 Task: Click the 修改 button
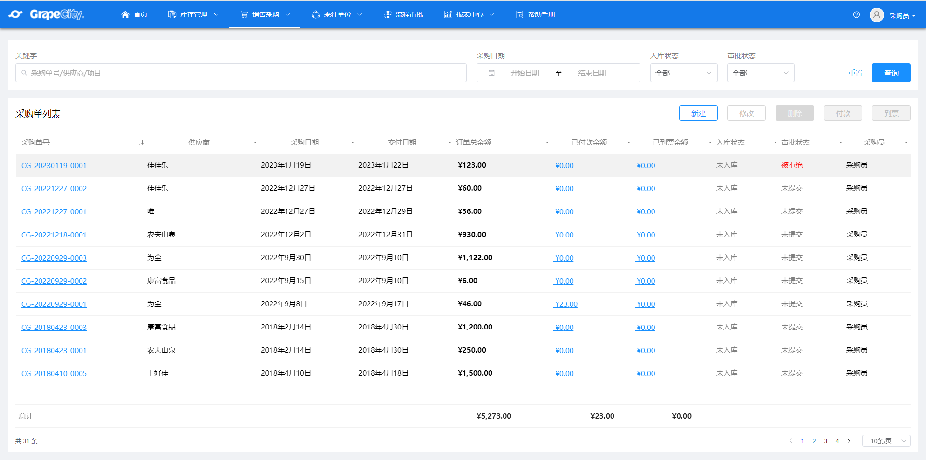(x=746, y=113)
